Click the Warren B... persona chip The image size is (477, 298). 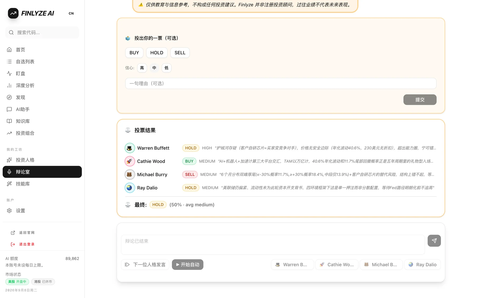pos(292,264)
